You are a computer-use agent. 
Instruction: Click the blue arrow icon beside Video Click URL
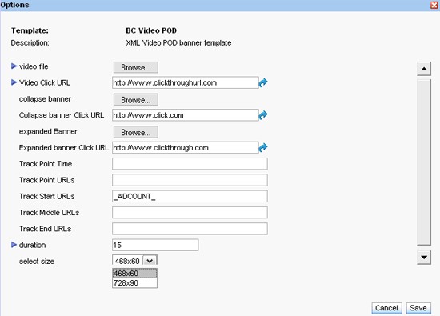click(263, 82)
